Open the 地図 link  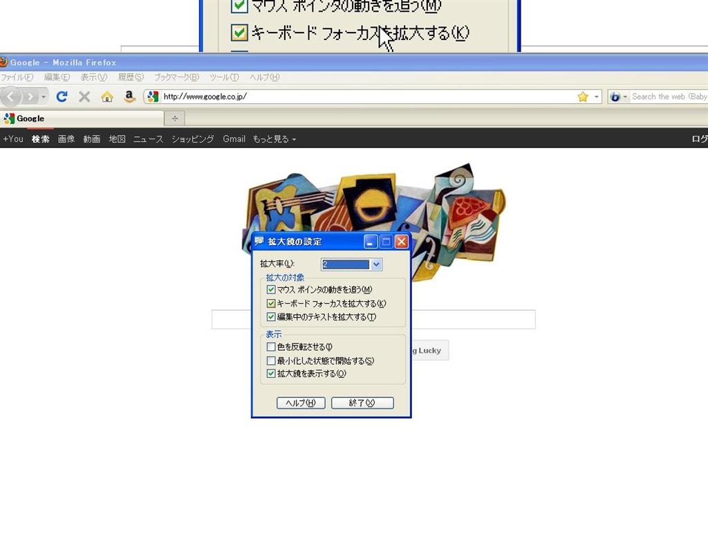click(117, 139)
